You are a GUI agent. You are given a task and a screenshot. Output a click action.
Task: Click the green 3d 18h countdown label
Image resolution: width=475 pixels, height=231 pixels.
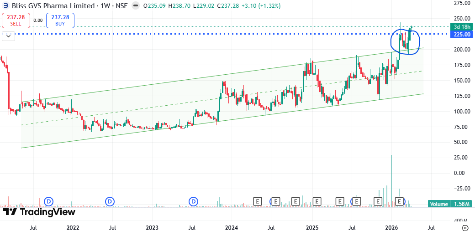(462, 27)
